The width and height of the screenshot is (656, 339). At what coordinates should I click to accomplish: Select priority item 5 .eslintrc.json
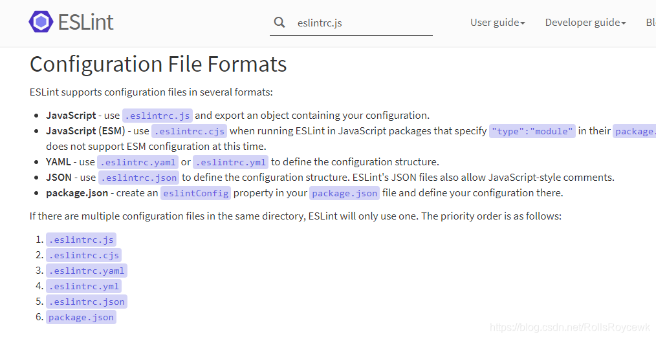[87, 302]
